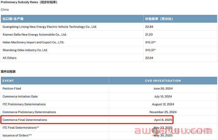218x140 pixels.
Task: Click the August 12, 2024 date
Action: (163, 104)
